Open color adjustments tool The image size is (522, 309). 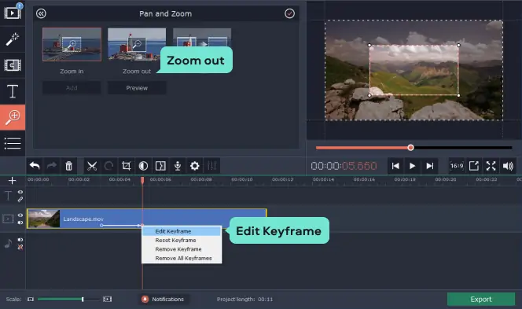click(144, 165)
